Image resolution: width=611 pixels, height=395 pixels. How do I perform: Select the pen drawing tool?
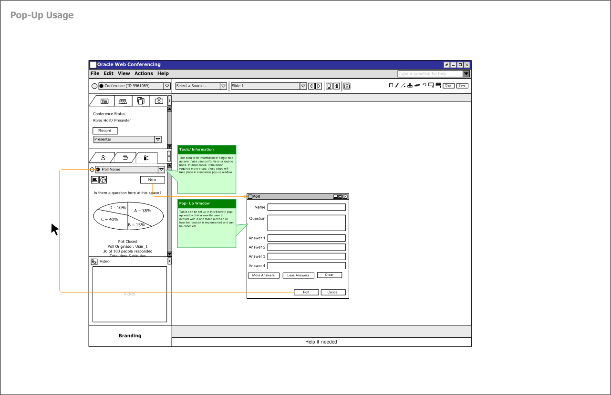pyautogui.click(x=397, y=85)
